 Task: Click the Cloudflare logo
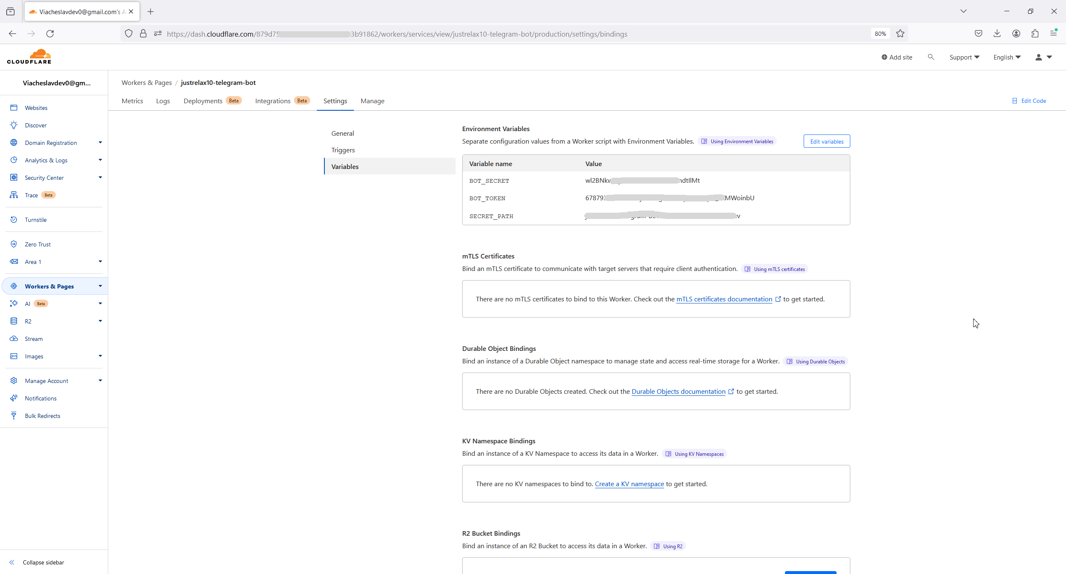point(29,57)
